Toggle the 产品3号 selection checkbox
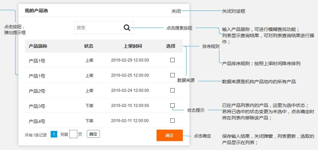318x150 pixels. pos(172,106)
